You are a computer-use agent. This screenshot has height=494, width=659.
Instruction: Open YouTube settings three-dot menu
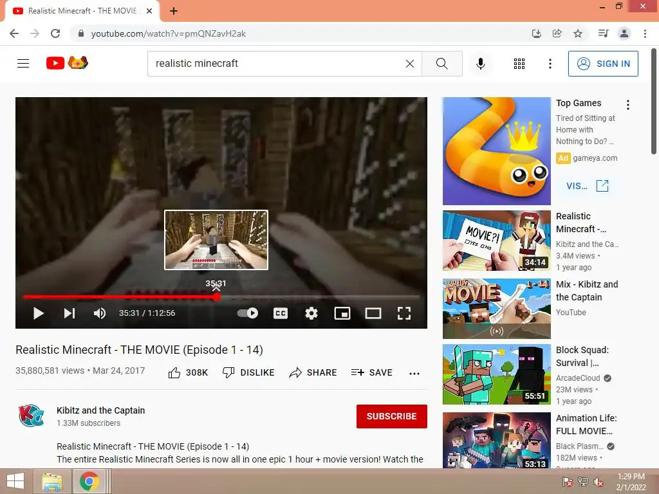550,64
